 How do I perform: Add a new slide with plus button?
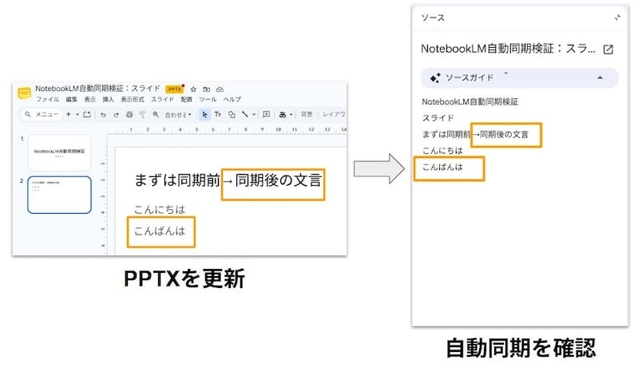pos(69,115)
